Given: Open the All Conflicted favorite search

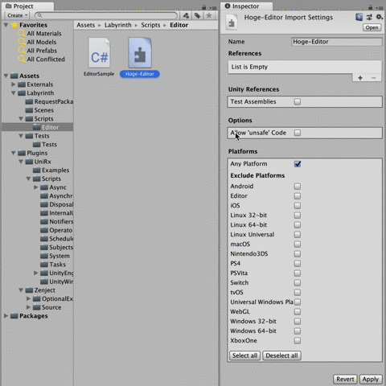Looking at the screenshot, I should pos(42,60).
